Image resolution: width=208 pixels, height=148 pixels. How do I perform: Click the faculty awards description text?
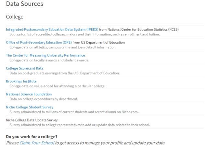tap(49, 60)
